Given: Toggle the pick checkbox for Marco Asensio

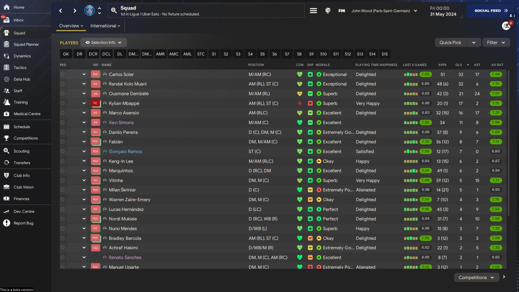Looking at the screenshot, I should (62, 113).
